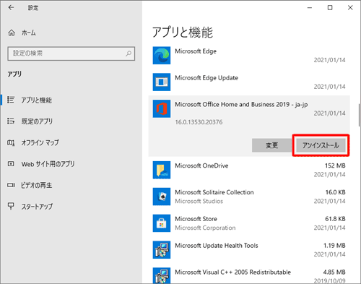Open the アプリと機能 menu entry
The height and width of the screenshot is (284, 361).
(x=37, y=100)
